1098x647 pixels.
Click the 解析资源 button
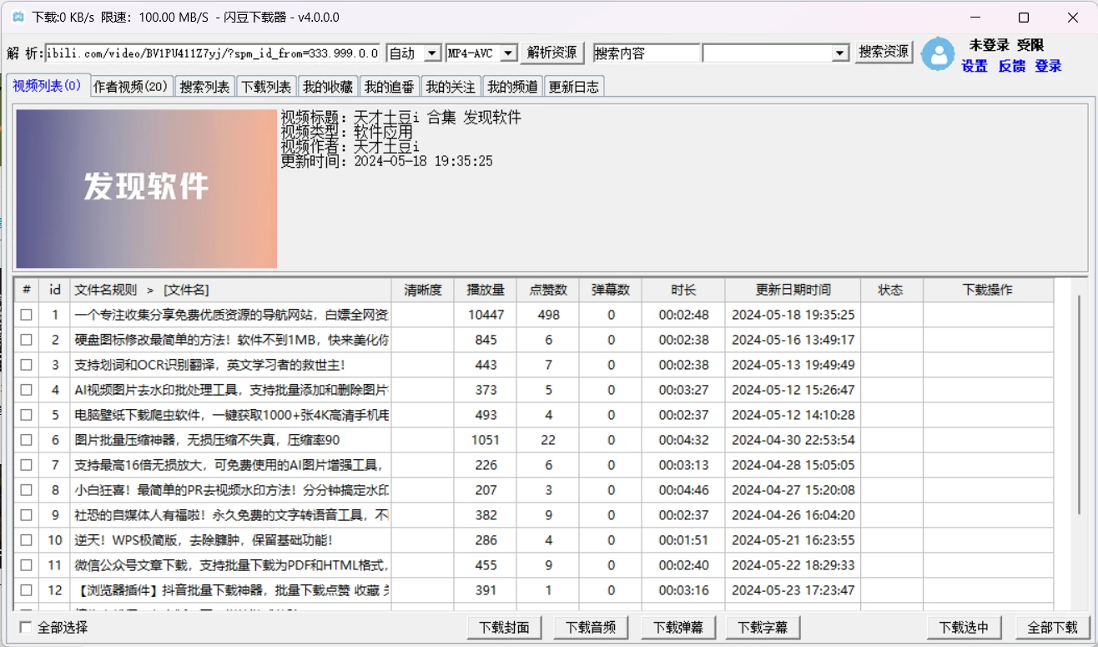coord(552,53)
